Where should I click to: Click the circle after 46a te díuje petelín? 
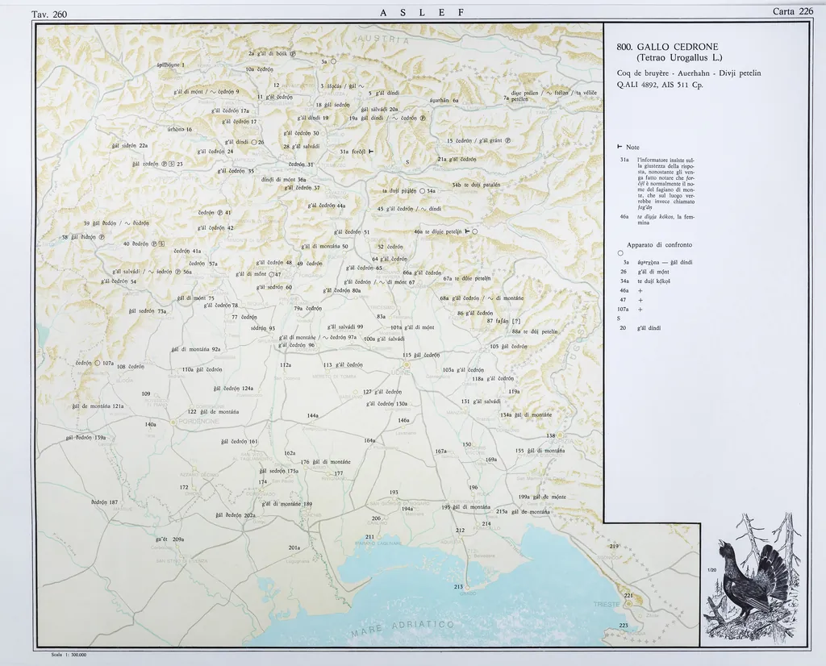coord(476,232)
